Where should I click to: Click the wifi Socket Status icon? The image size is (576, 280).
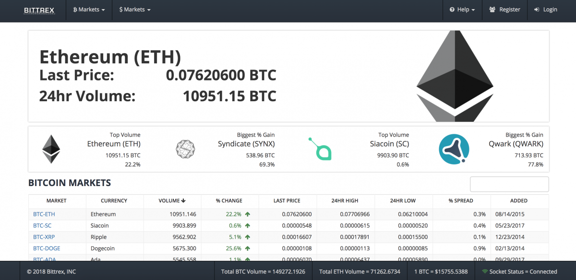(x=485, y=271)
